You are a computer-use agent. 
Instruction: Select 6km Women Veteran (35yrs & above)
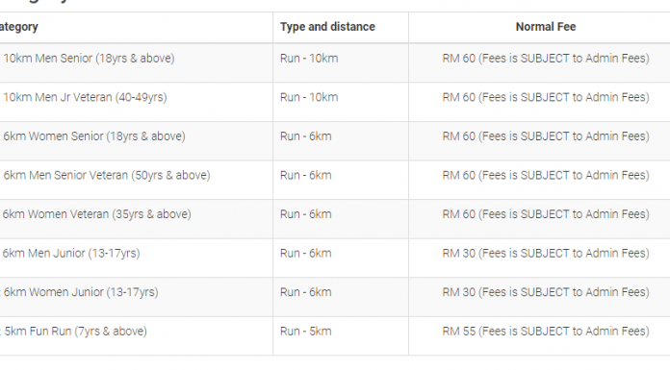pos(96,214)
